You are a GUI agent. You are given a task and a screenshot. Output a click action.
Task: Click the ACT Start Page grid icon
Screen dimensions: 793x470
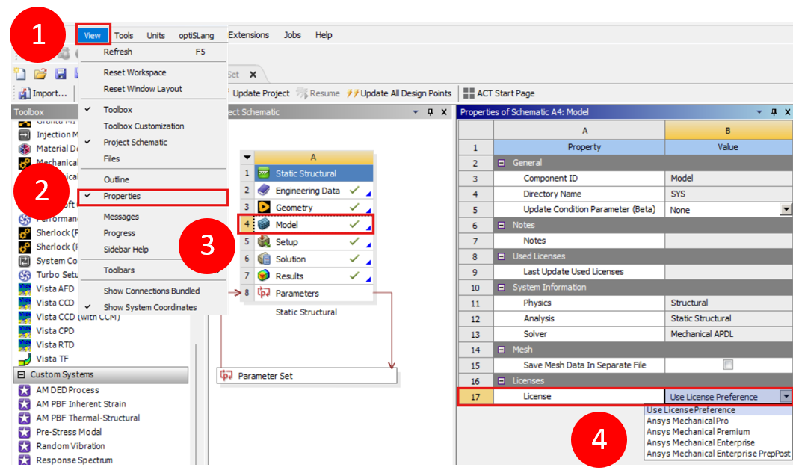point(469,93)
